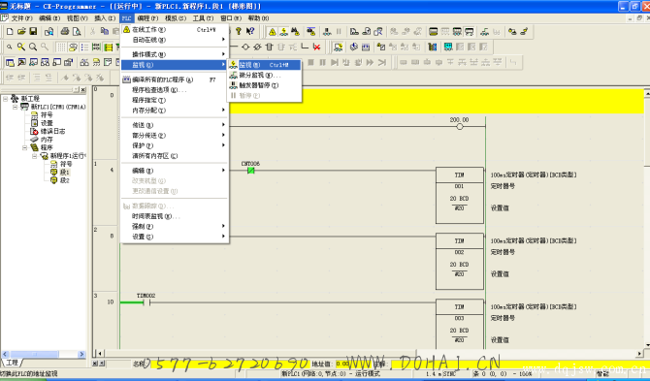The height and width of the screenshot is (381, 650).
Task: Click the 200.00 output coil
Action: 459,126
